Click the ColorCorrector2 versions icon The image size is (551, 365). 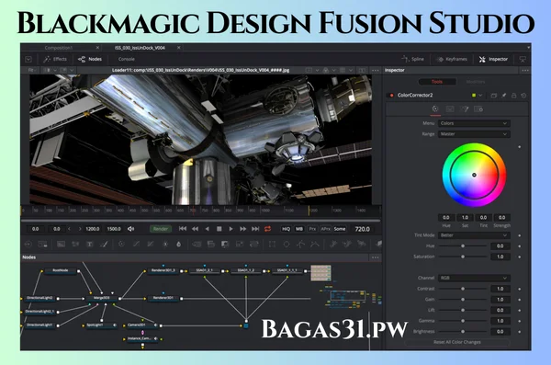coord(494,96)
